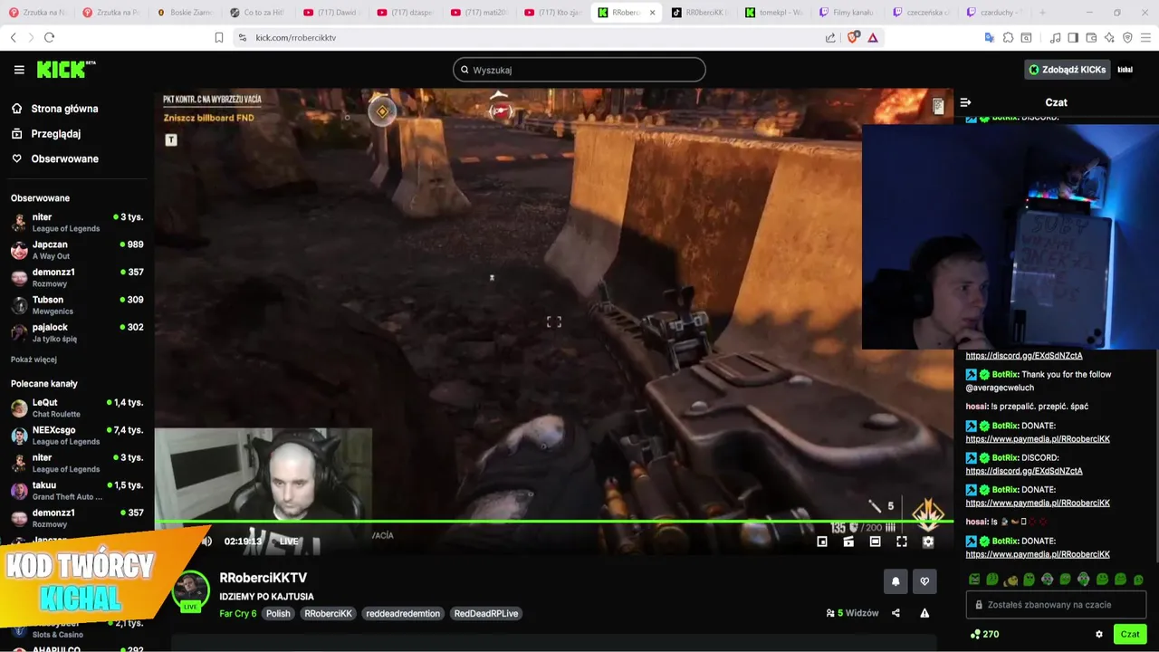The image size is (1159, 652).
Task: Select the first green emote in quick emote bar
Action: click(974, 580)
